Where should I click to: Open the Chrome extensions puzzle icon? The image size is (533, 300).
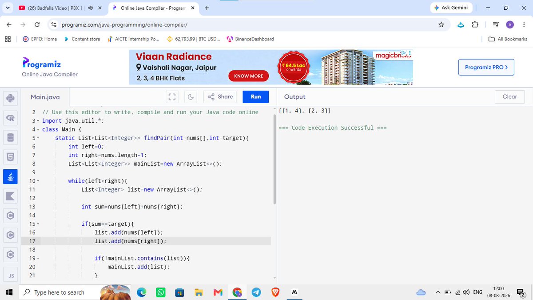tap(474, 25)
